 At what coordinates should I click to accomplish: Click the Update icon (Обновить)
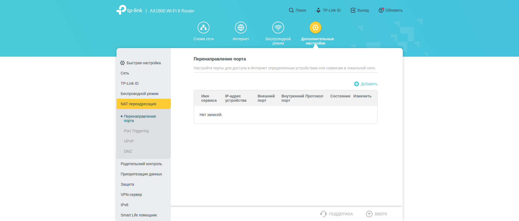[381, 10]
